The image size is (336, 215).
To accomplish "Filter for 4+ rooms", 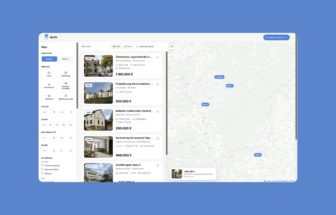I will (64, 125).
